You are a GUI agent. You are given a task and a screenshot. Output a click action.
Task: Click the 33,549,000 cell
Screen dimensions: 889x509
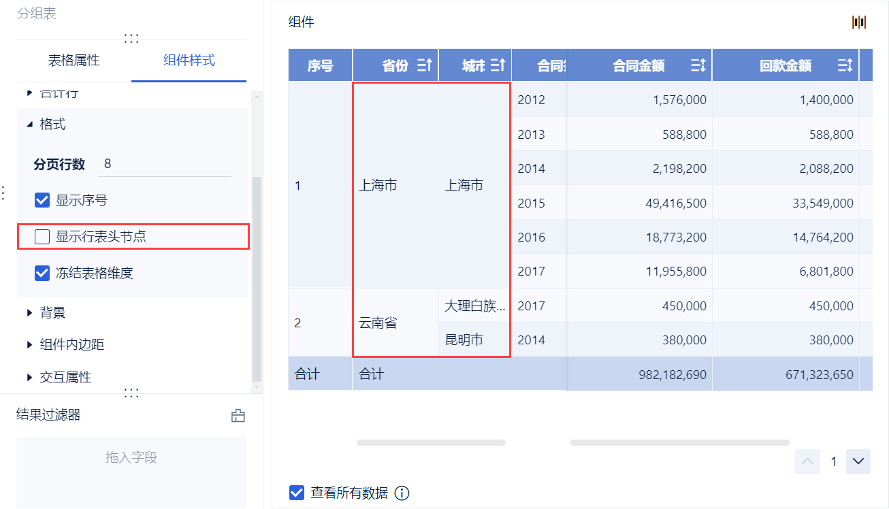pyautogui.click(x=786, y=203)
